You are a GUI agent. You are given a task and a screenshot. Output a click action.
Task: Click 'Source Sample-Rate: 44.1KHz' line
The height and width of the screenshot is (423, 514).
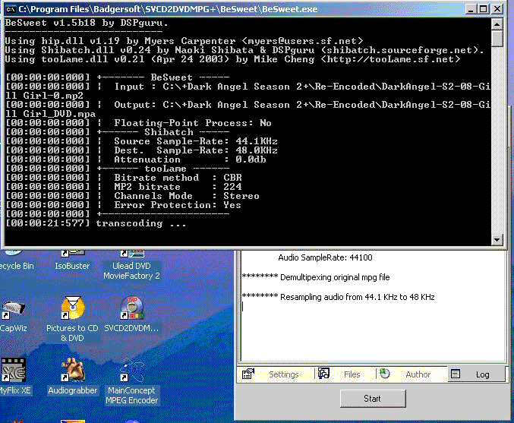coord(196,141)
